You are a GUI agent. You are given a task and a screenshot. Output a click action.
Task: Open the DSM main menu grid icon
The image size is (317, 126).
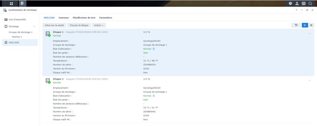(x=11, y=3)
